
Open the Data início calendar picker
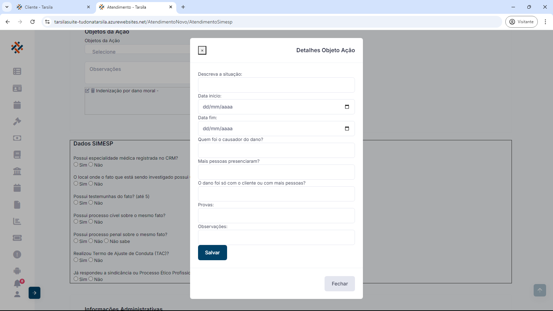pos(347,107)
